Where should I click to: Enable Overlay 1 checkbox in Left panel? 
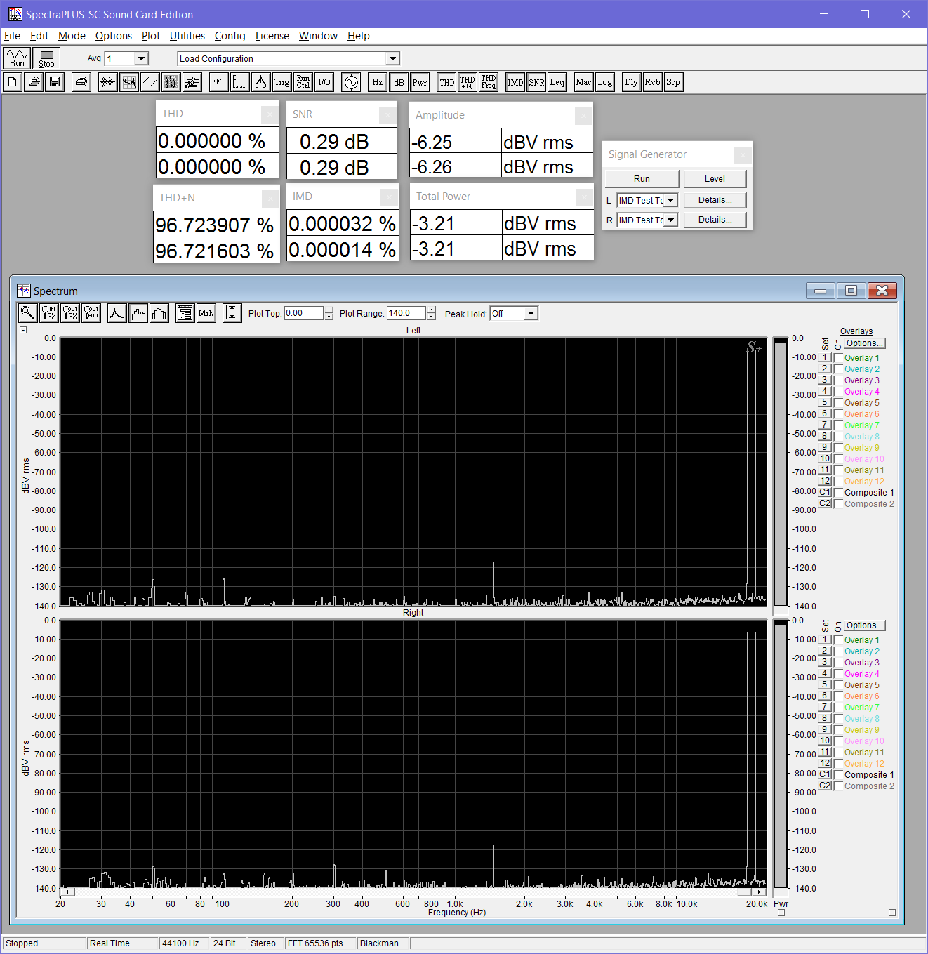838,358
